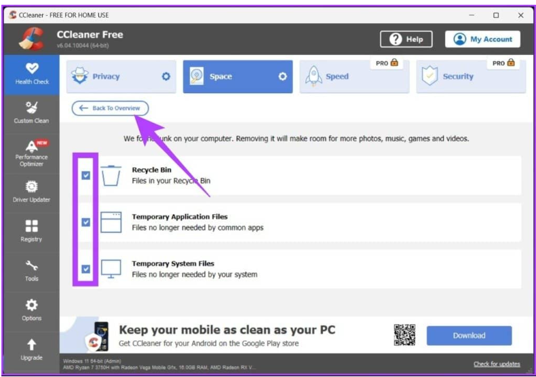Click Back To Overview button
This screenshot has width=536, height=377.
point(110,108)
